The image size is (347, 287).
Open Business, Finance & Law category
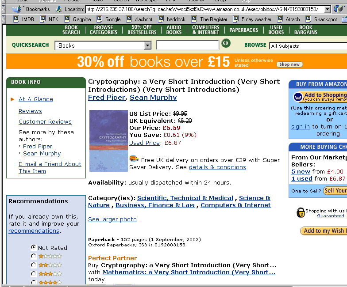155,205
